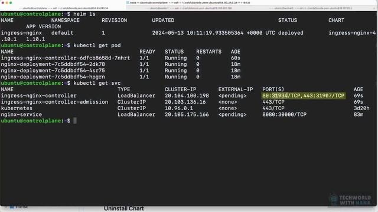Click the RESTARTS column header
This screenshot has width=378, height=212.
coord(208,52)
